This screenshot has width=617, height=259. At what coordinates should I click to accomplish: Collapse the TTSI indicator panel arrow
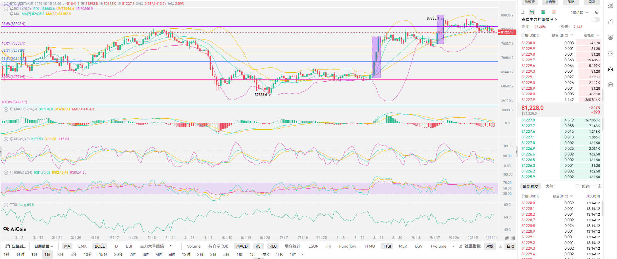coord(6,205)
